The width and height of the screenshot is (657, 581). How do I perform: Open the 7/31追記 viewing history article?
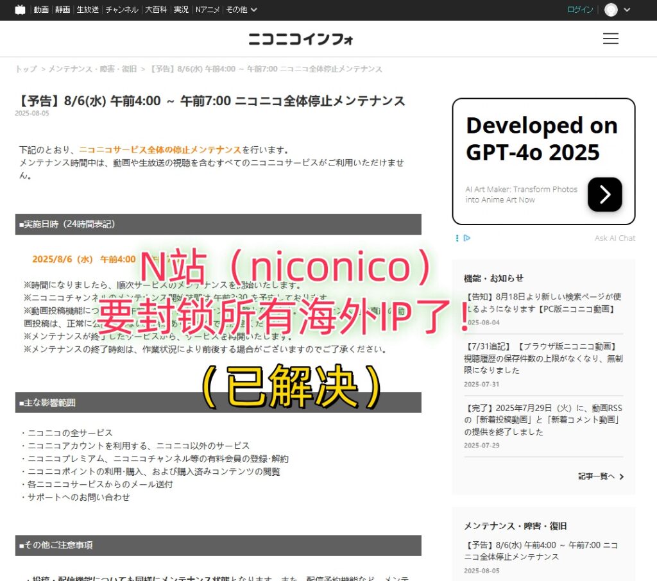543,358
